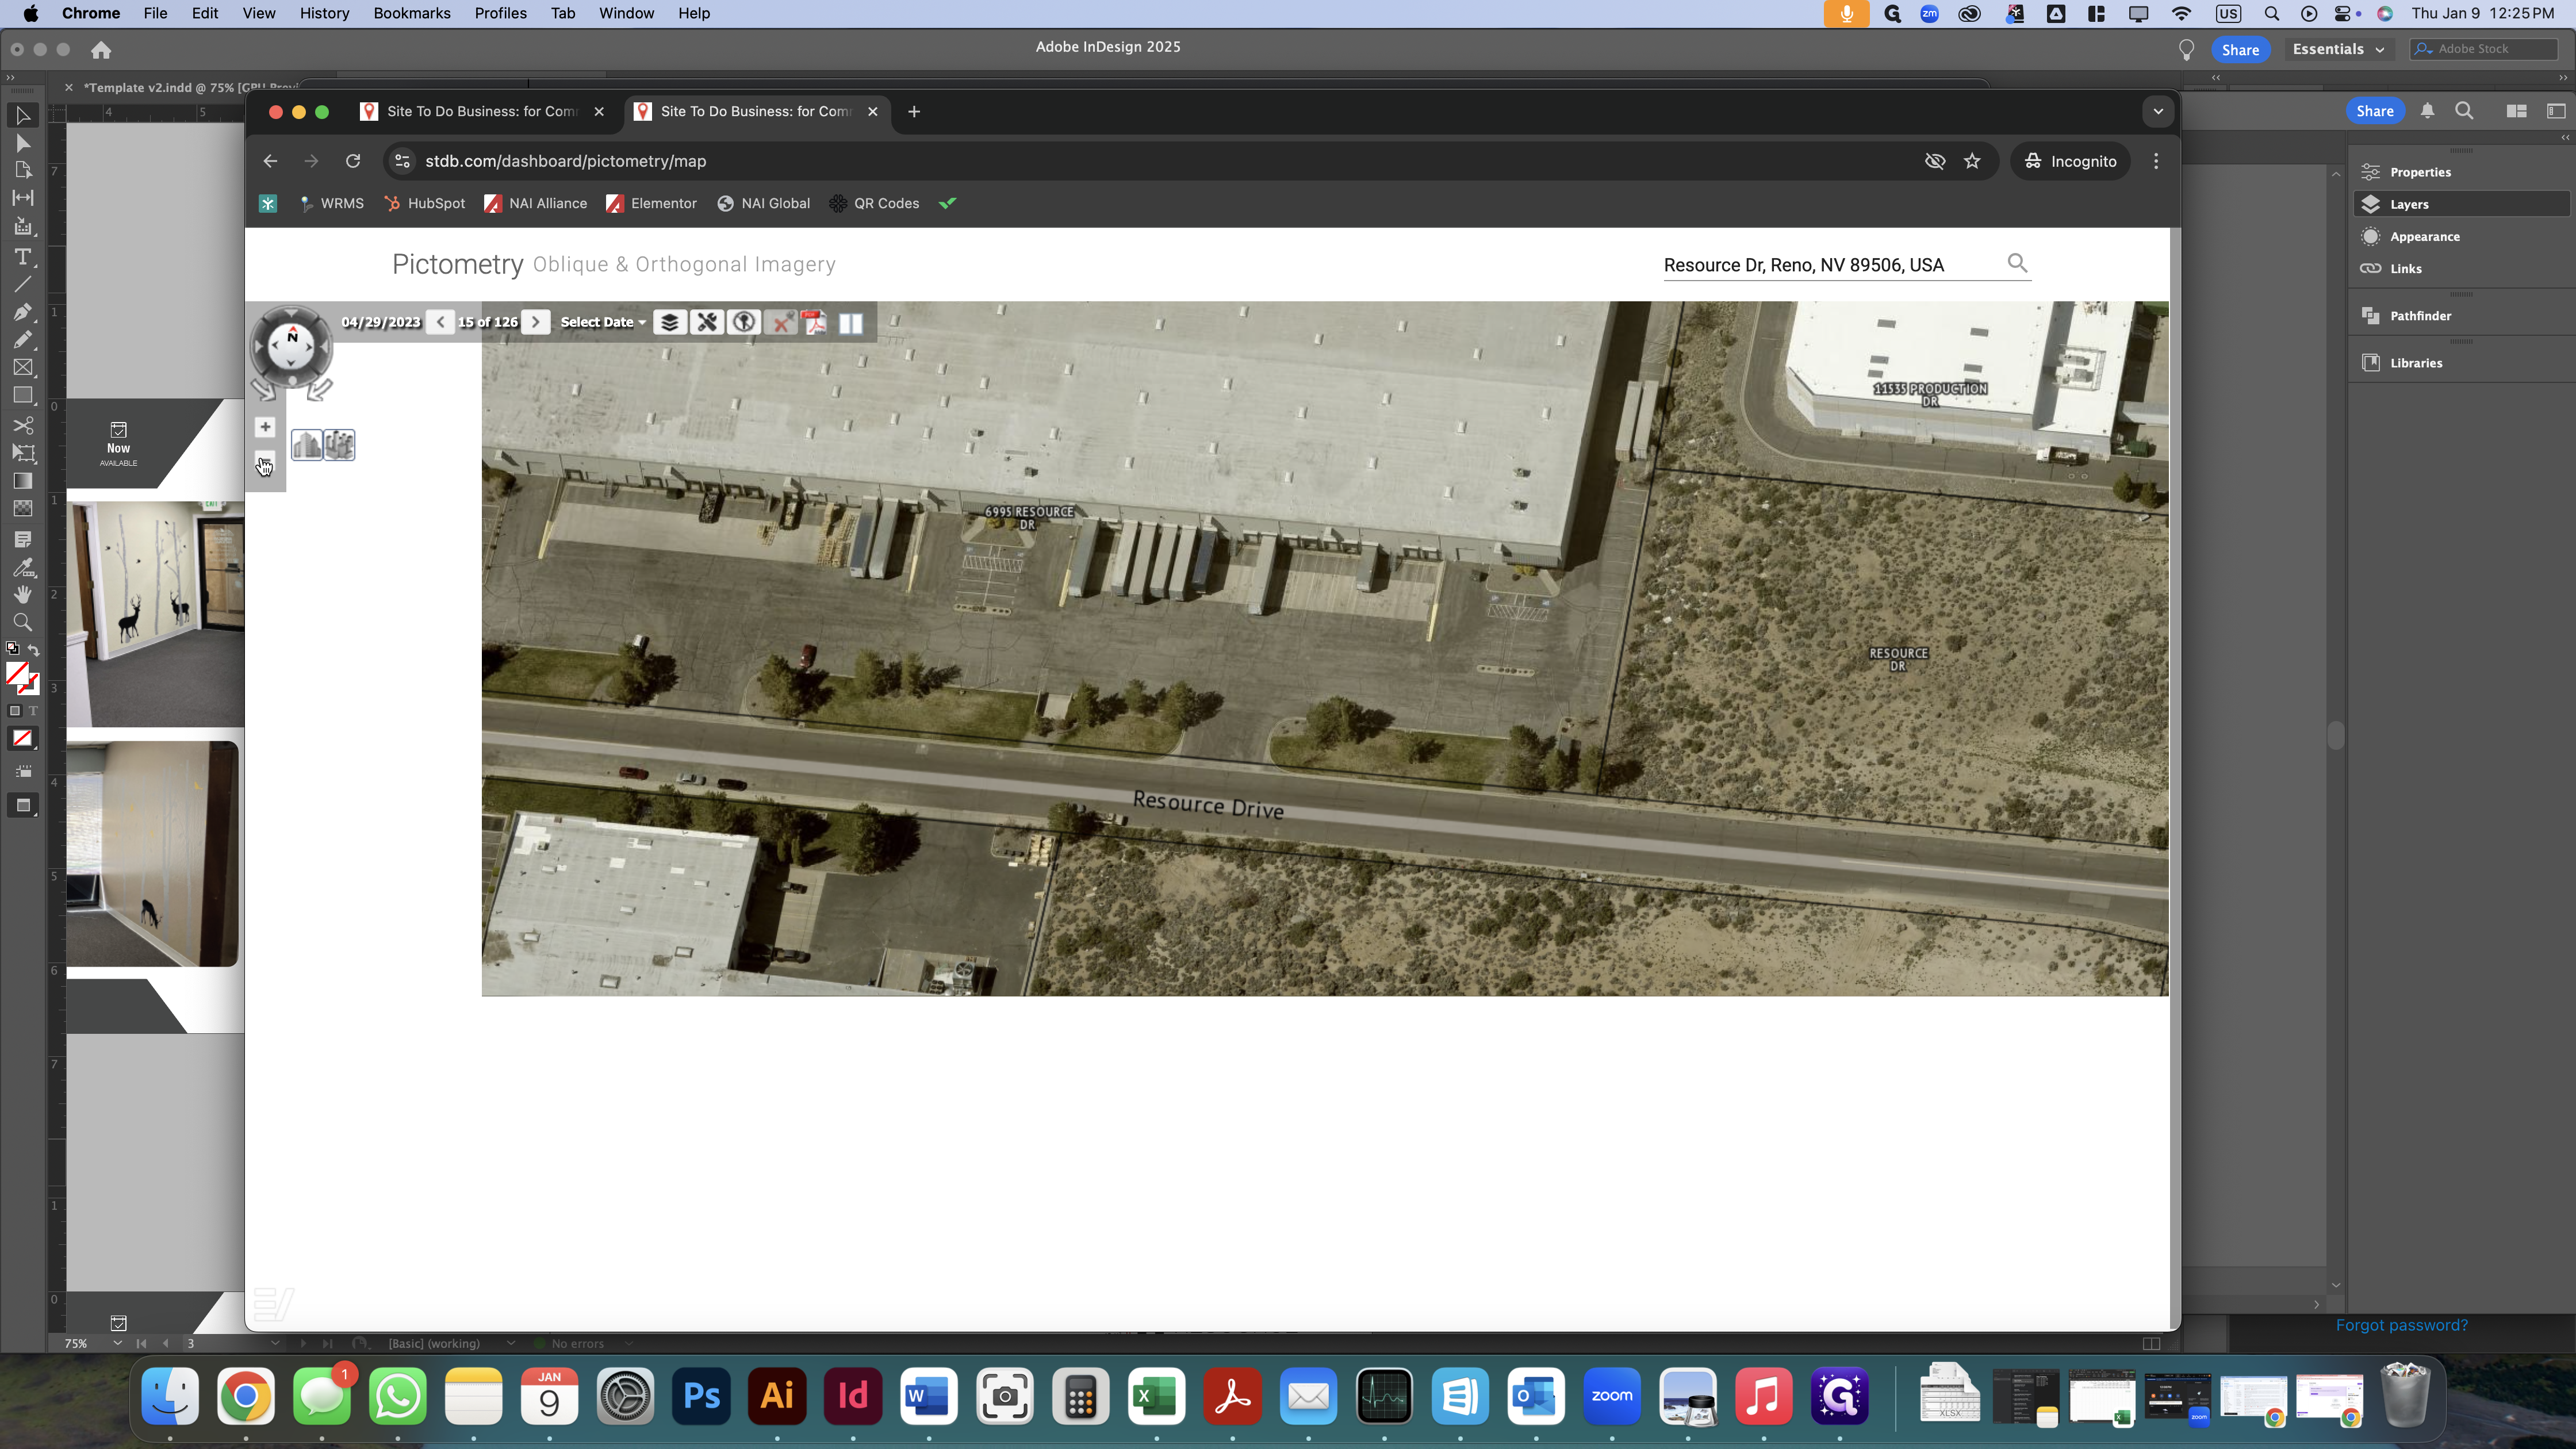2576x1449 pixels.
Task: Open the Essentials workspace dropdown in InDesign
Action: [2338, 49]
